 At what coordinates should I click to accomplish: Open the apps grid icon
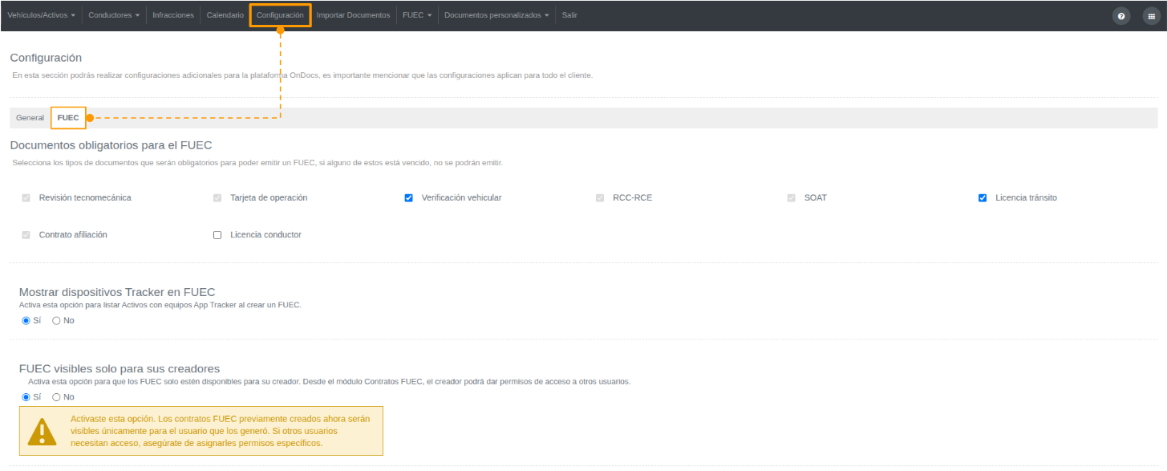1151,16
